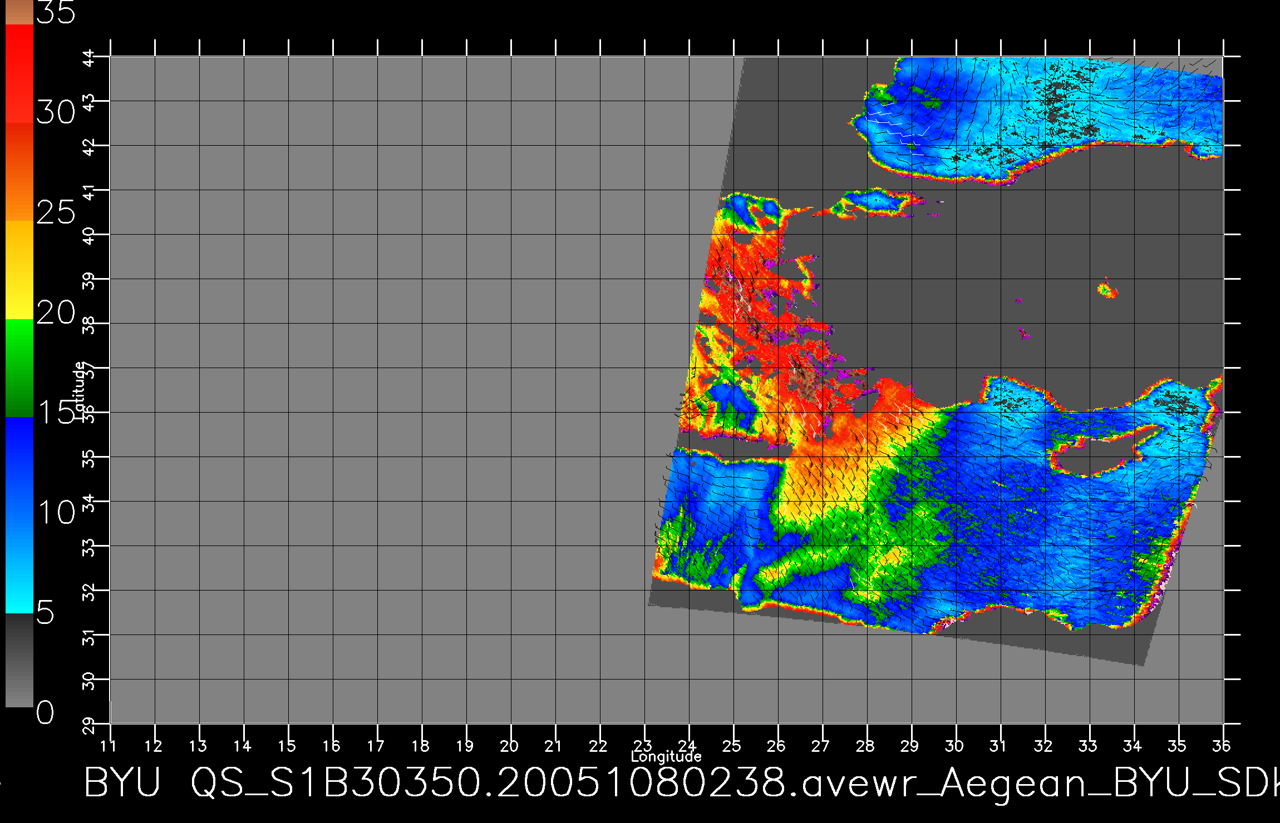Click longitude axis tick label 33
The image size is (1280, 823).
1088,746
